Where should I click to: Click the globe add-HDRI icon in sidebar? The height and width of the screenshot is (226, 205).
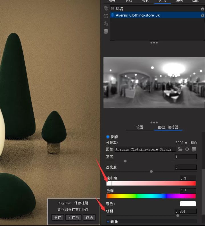pyautogui.click(x=106, y=16)
